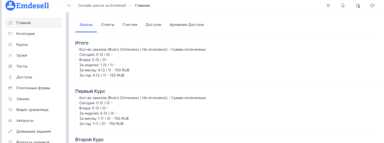Open the Архивные Доступы tab

[x=187, y=25]
